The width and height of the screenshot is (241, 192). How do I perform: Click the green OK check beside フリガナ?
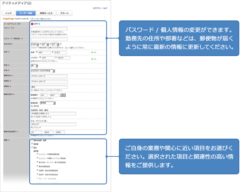pos(93,59)
